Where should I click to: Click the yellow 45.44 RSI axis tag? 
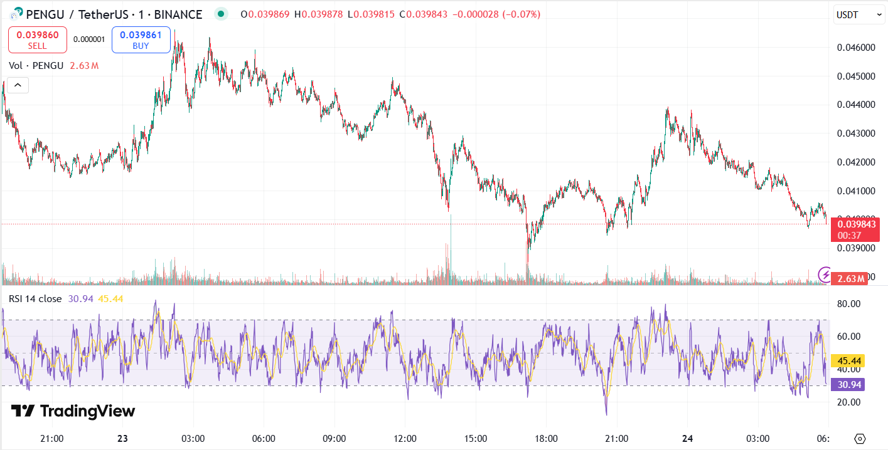847,360
